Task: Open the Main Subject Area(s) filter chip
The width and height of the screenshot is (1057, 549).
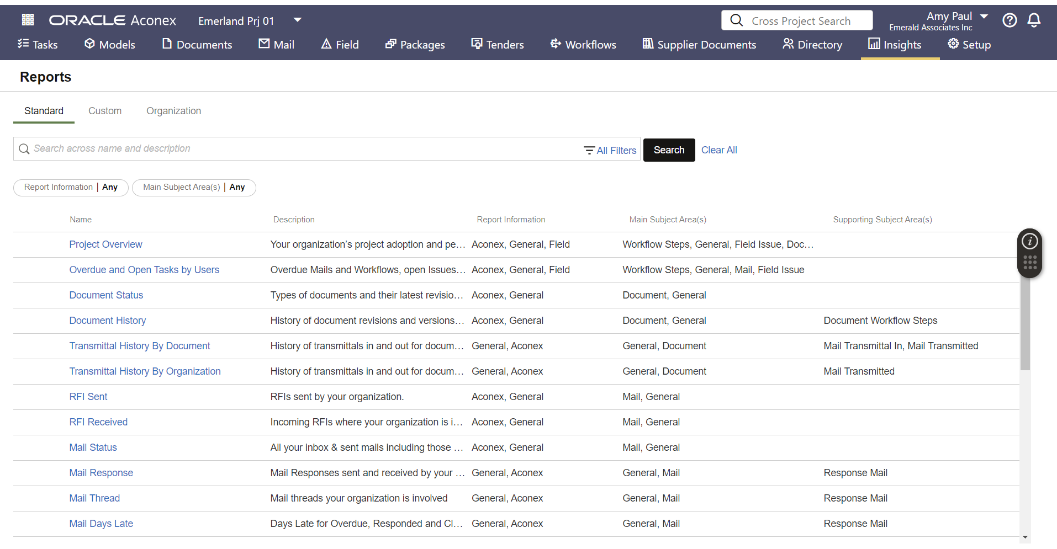Action: tap(194, 188)
